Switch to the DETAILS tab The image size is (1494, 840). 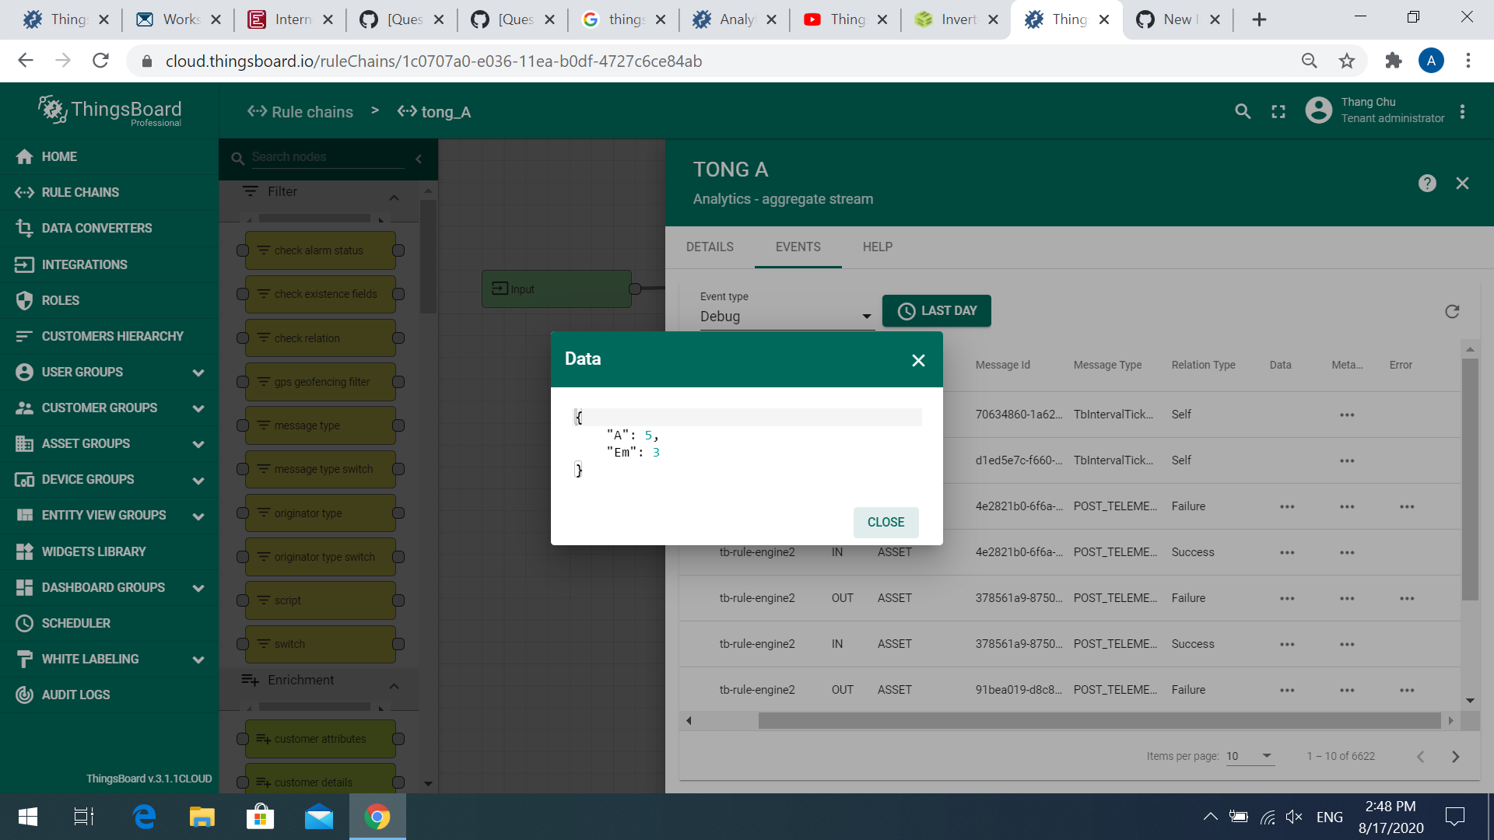pyautogui.click(x=710, y=247)
